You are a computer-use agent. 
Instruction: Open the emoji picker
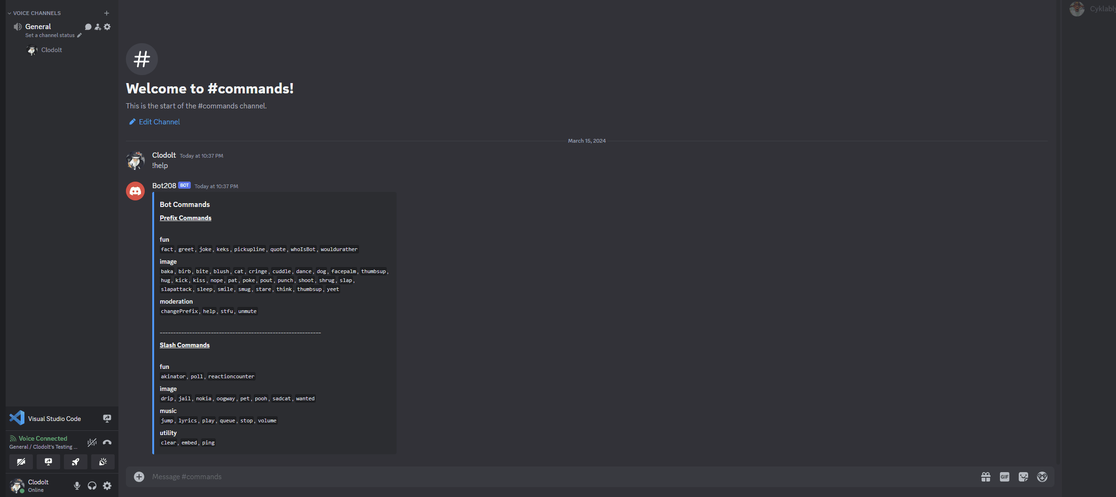tap(1042, 477)
